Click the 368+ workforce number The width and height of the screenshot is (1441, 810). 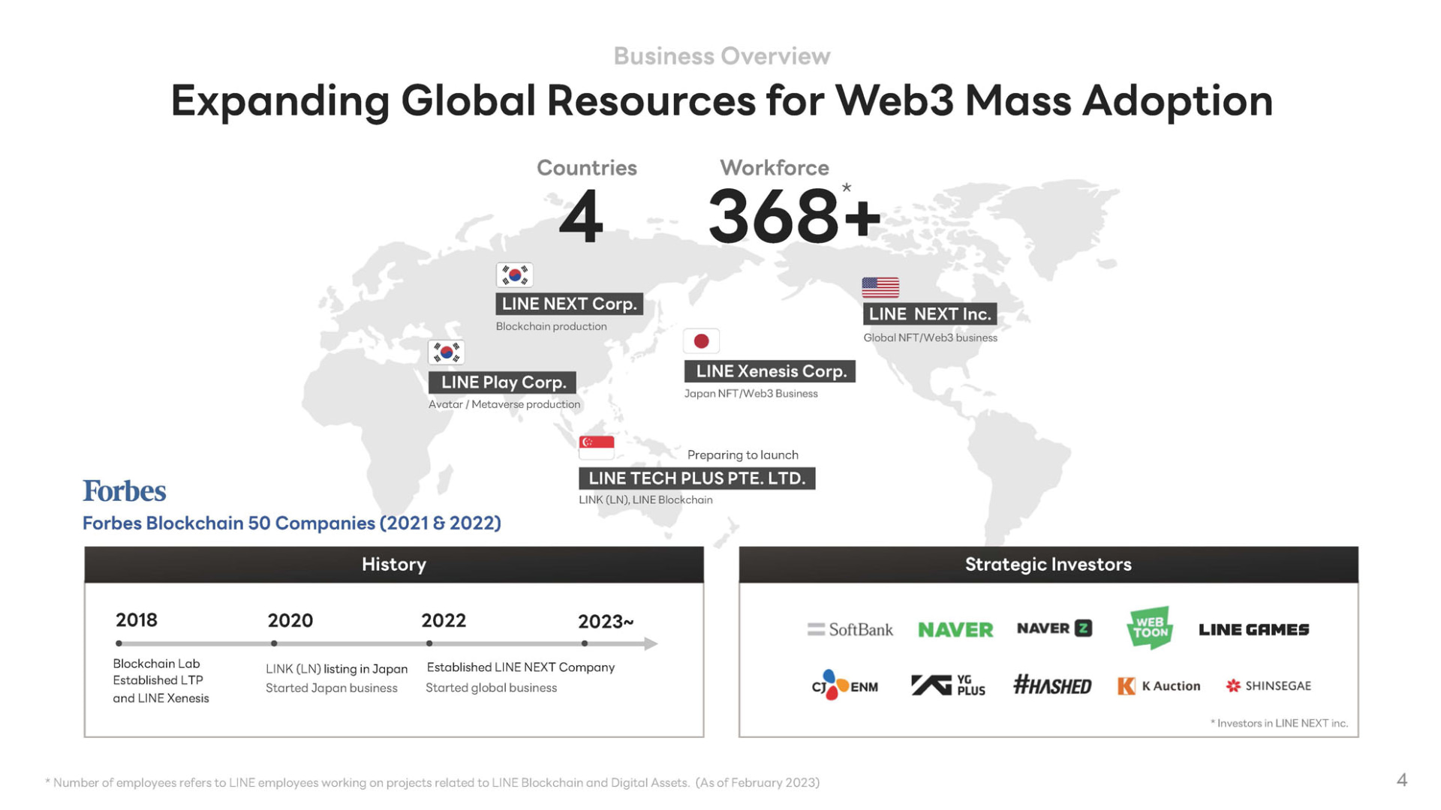793,216
